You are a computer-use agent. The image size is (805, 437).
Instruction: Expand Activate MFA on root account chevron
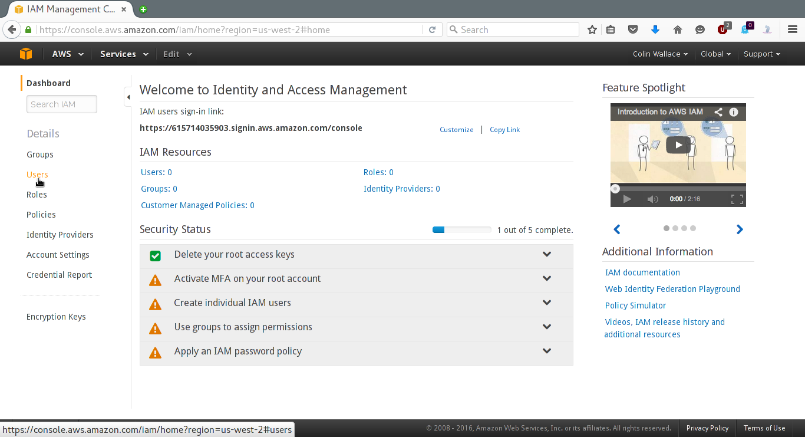(547, 278)
